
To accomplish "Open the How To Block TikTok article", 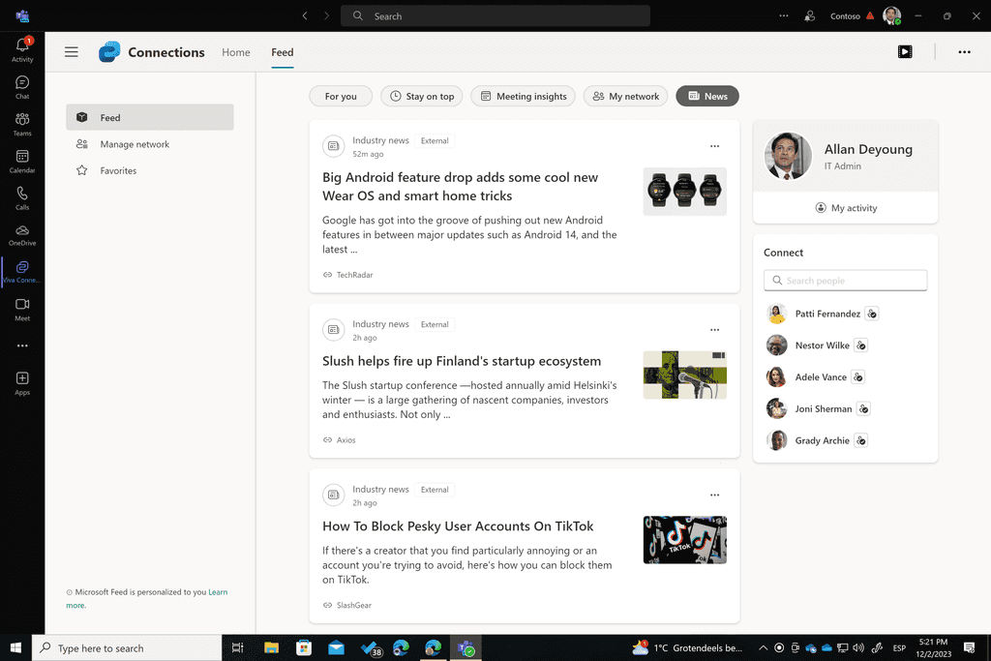I will [458, 526].
